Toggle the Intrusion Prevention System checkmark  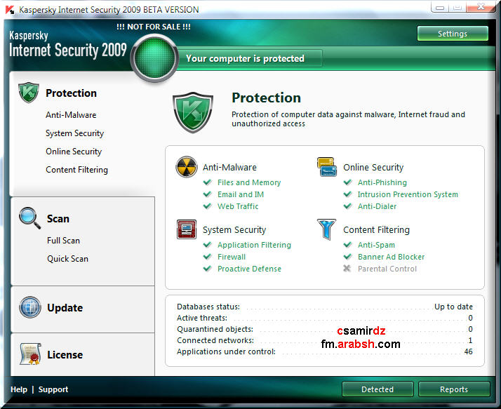(347, 194)
